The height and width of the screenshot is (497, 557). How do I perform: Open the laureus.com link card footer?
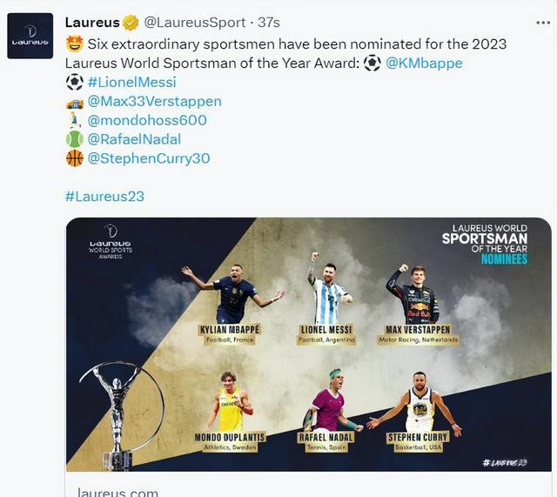tap(309, 485)
